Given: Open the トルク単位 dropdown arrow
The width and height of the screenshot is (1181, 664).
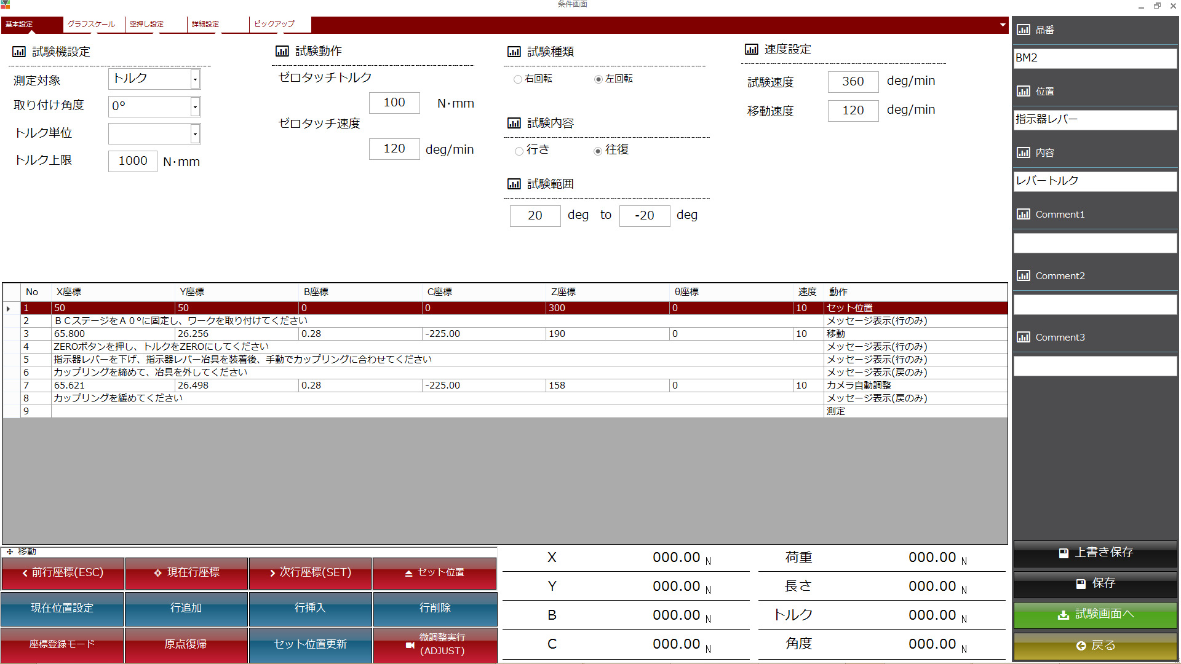Looking at the screenshot, I should (195, 133).
